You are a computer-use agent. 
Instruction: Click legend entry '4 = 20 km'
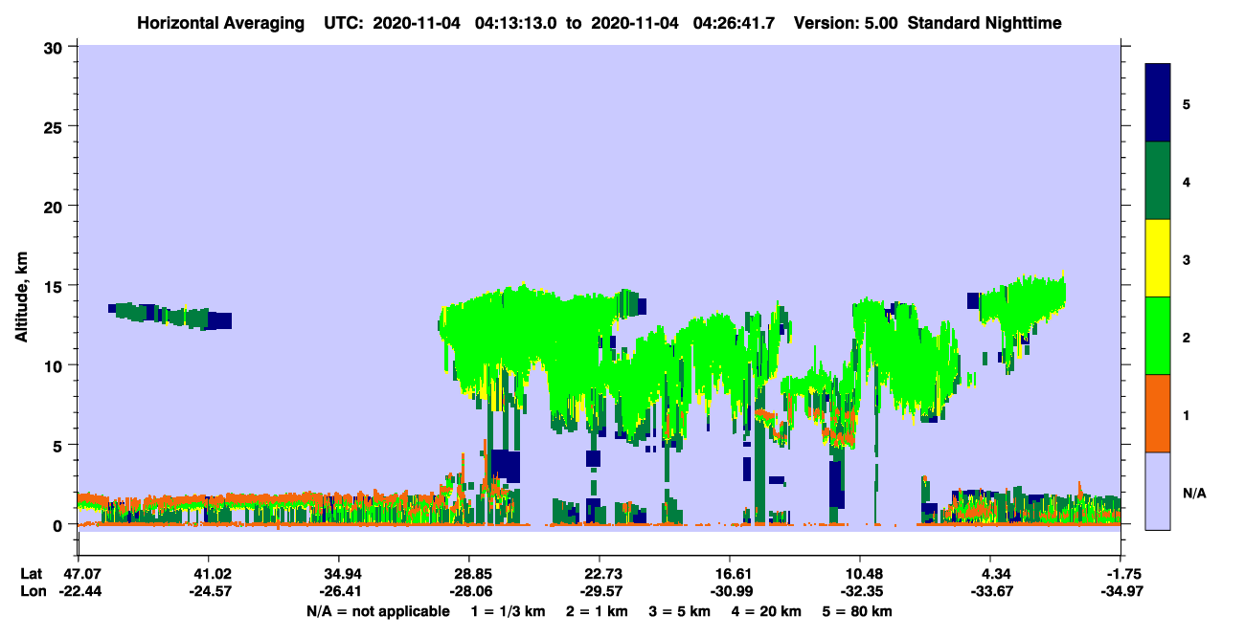point(766,611)
